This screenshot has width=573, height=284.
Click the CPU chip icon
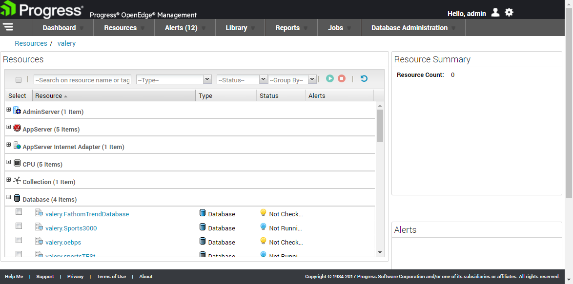click(17, 163)
